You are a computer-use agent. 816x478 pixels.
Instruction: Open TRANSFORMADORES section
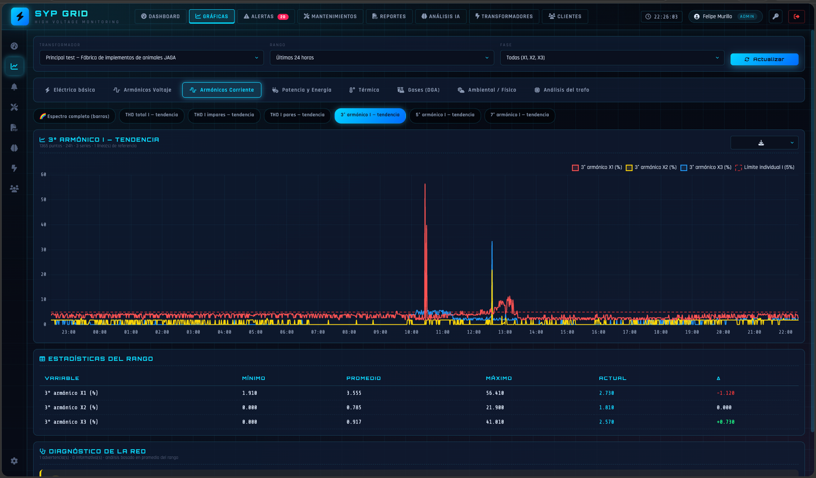(504, 16)
